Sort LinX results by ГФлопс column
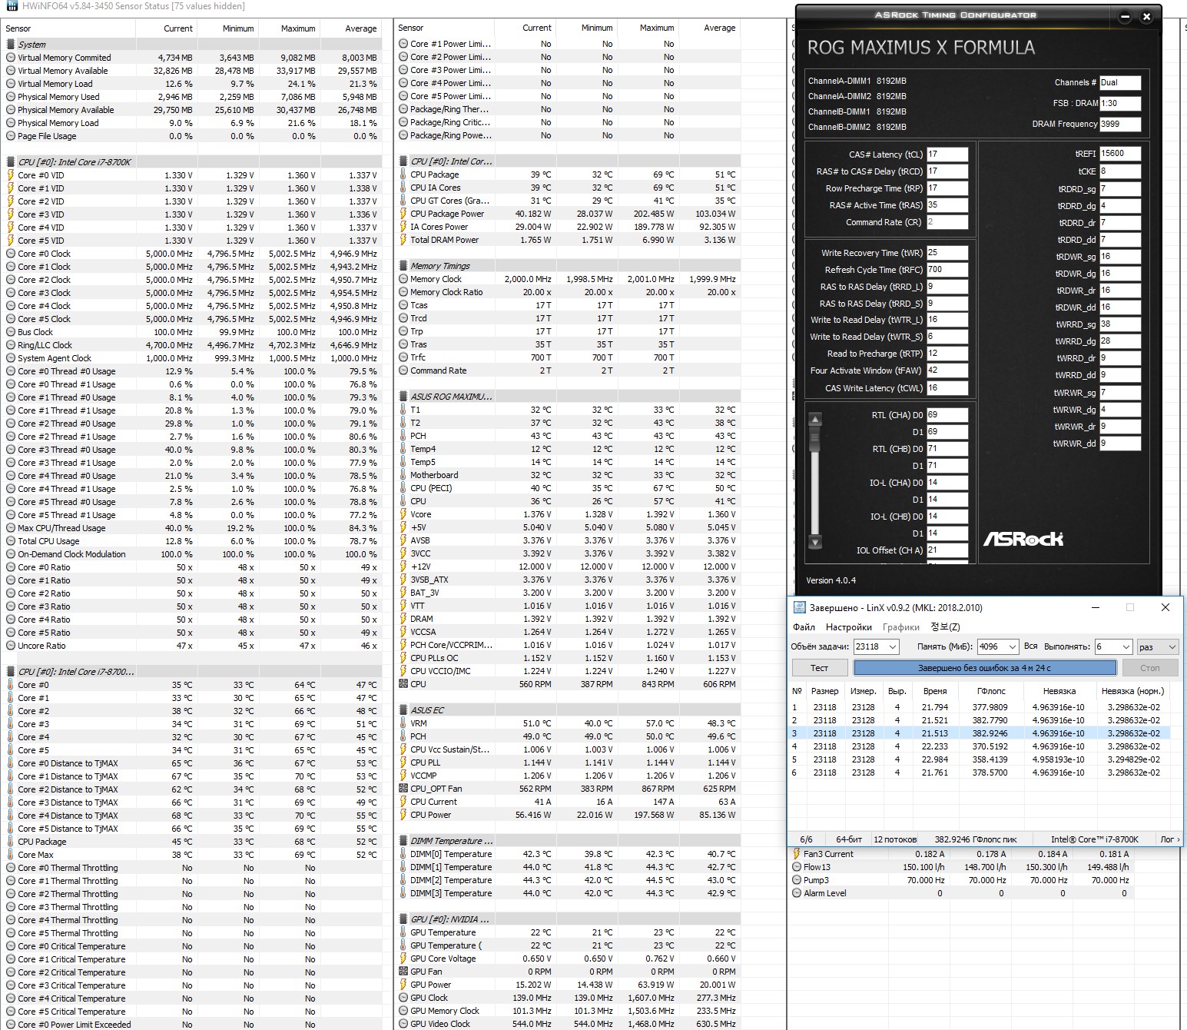Viewport: 1187px width, 1030px height. (x=991, y=691)
